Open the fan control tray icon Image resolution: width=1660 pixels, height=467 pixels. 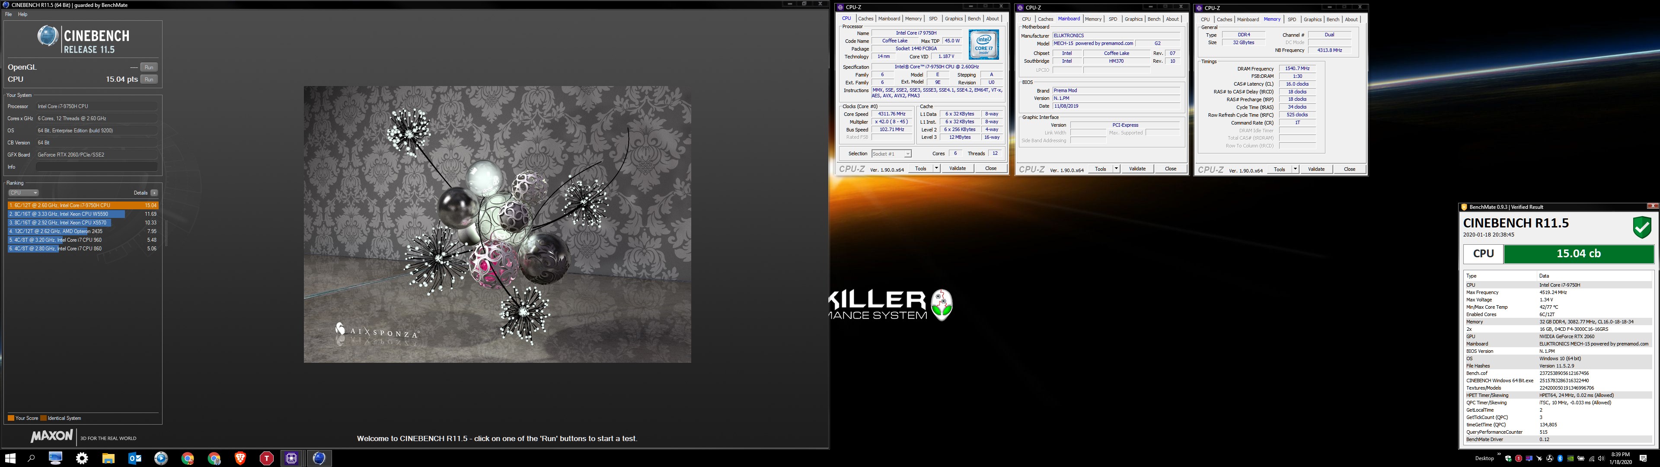tap(1550, 459)
